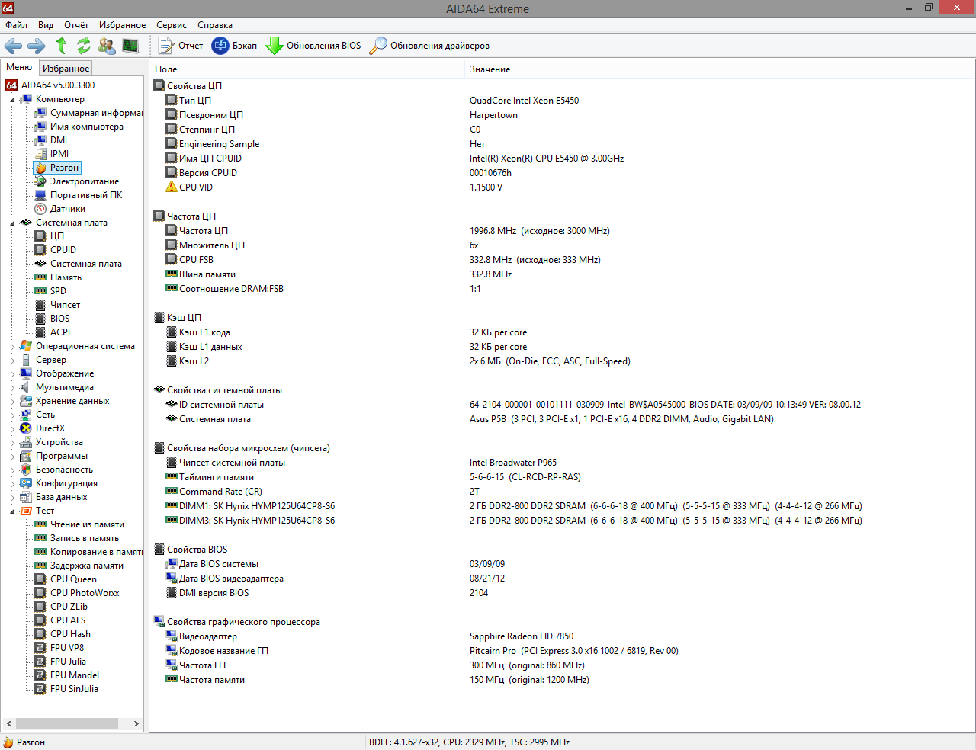976x750 pixels.
Task: Select the Меню tab above the tree
Action: click(19, 67)
